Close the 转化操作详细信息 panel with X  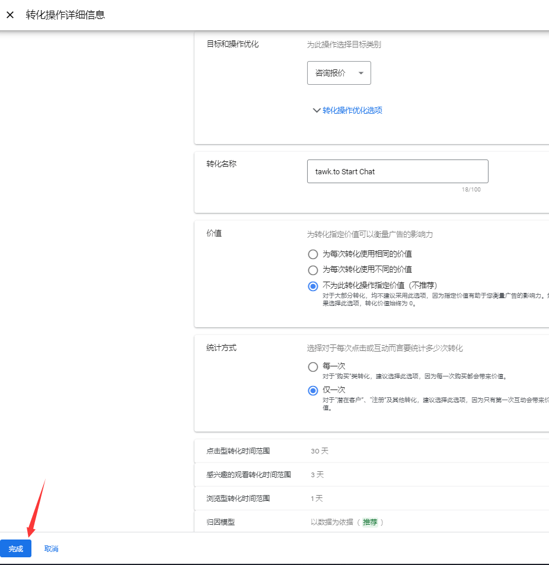(x=10, y=15)
